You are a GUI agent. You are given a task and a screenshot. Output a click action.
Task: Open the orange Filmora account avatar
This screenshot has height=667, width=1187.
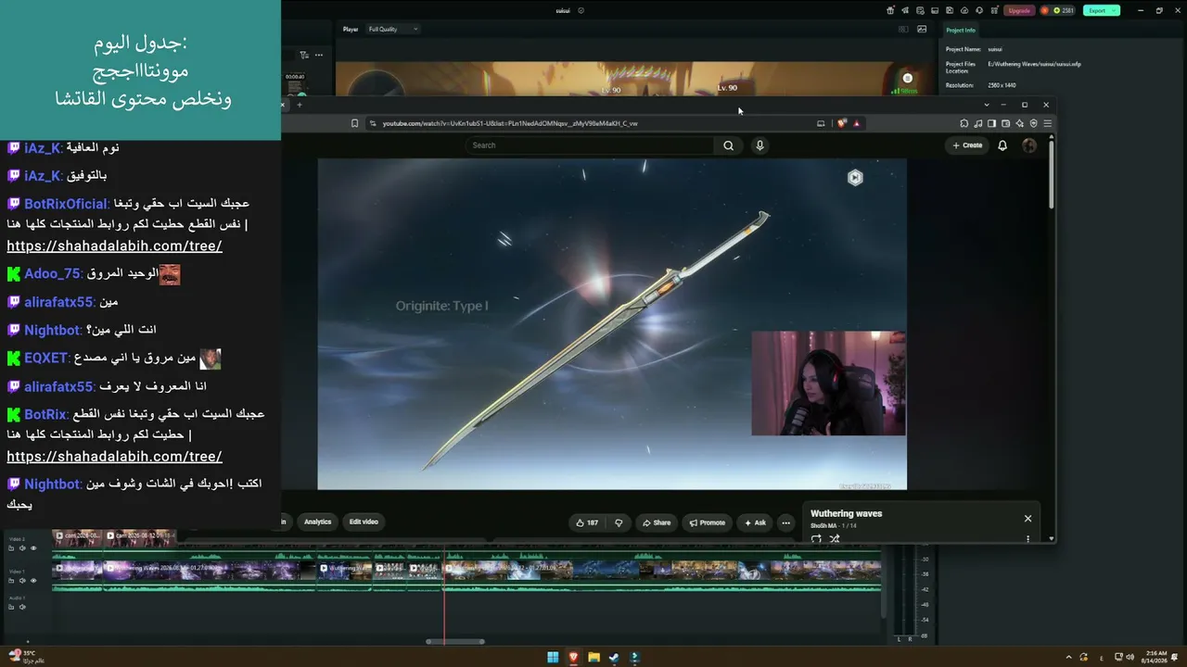click(x=1045, y=10)
